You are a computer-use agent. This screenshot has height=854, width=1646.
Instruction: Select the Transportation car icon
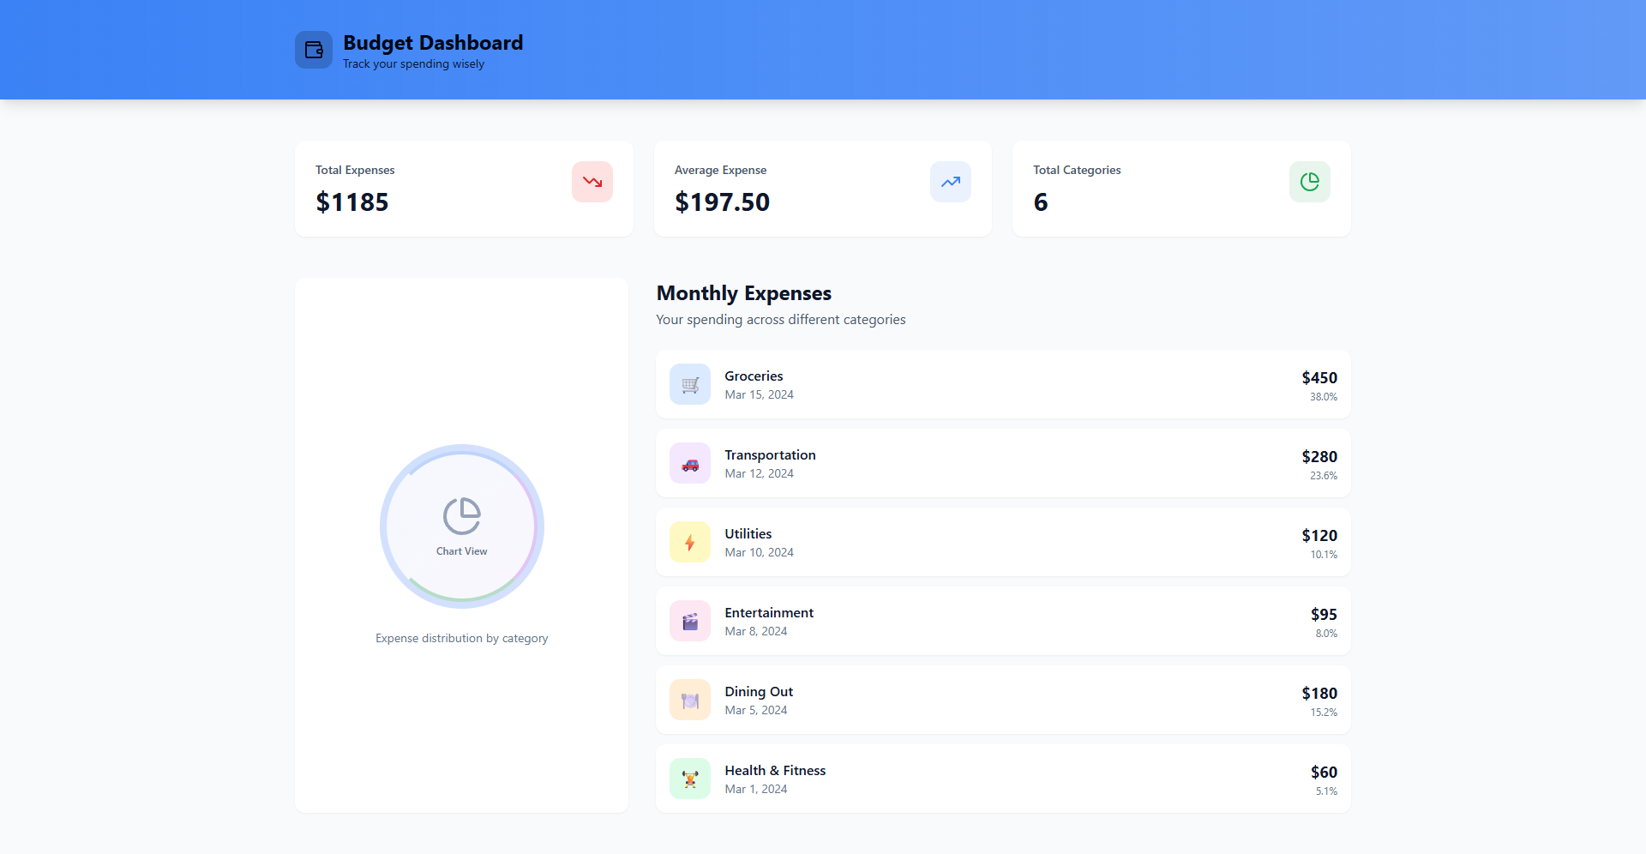click(690, 463)
